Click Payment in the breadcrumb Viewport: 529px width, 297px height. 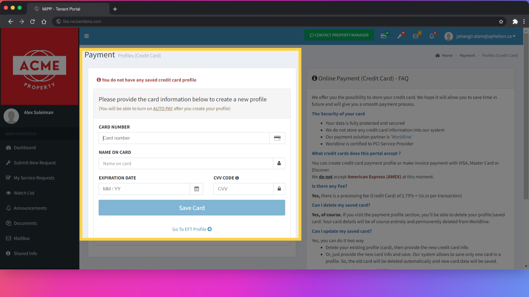point(467,56)
